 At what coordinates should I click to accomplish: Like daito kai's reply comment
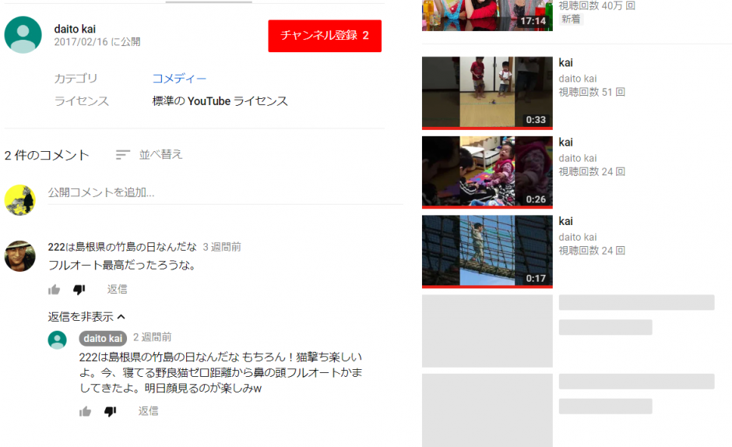coord(85,411)
